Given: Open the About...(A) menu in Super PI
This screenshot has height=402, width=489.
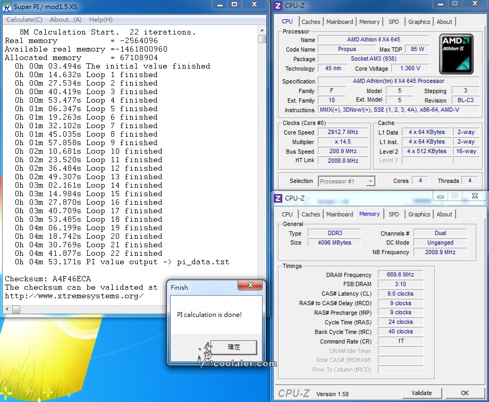Looking at the screenshot, I should pos(66,20).
